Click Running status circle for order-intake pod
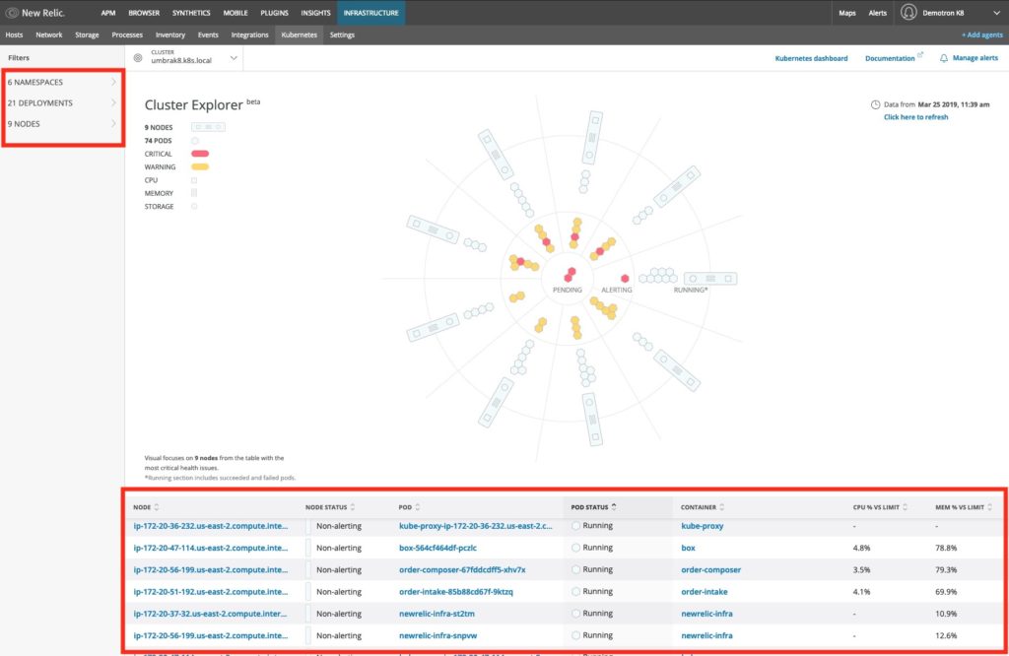 point(575,592)
